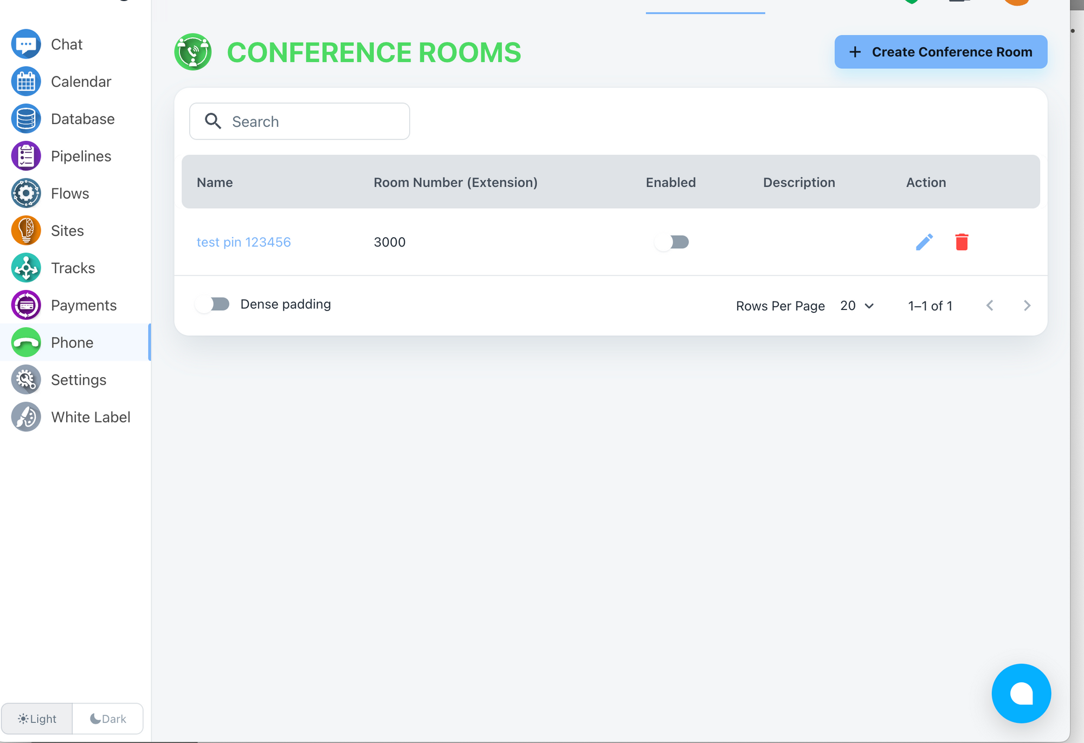
Task: Open Settings in the sidebar
Action: point(78,380)
